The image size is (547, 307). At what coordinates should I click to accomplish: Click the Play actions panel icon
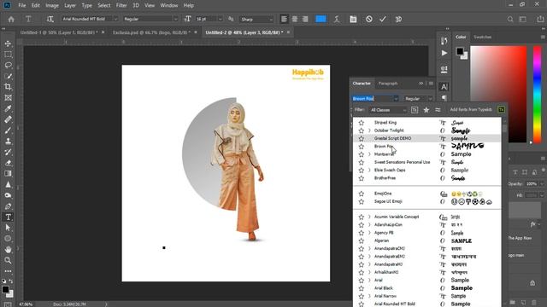444,53
